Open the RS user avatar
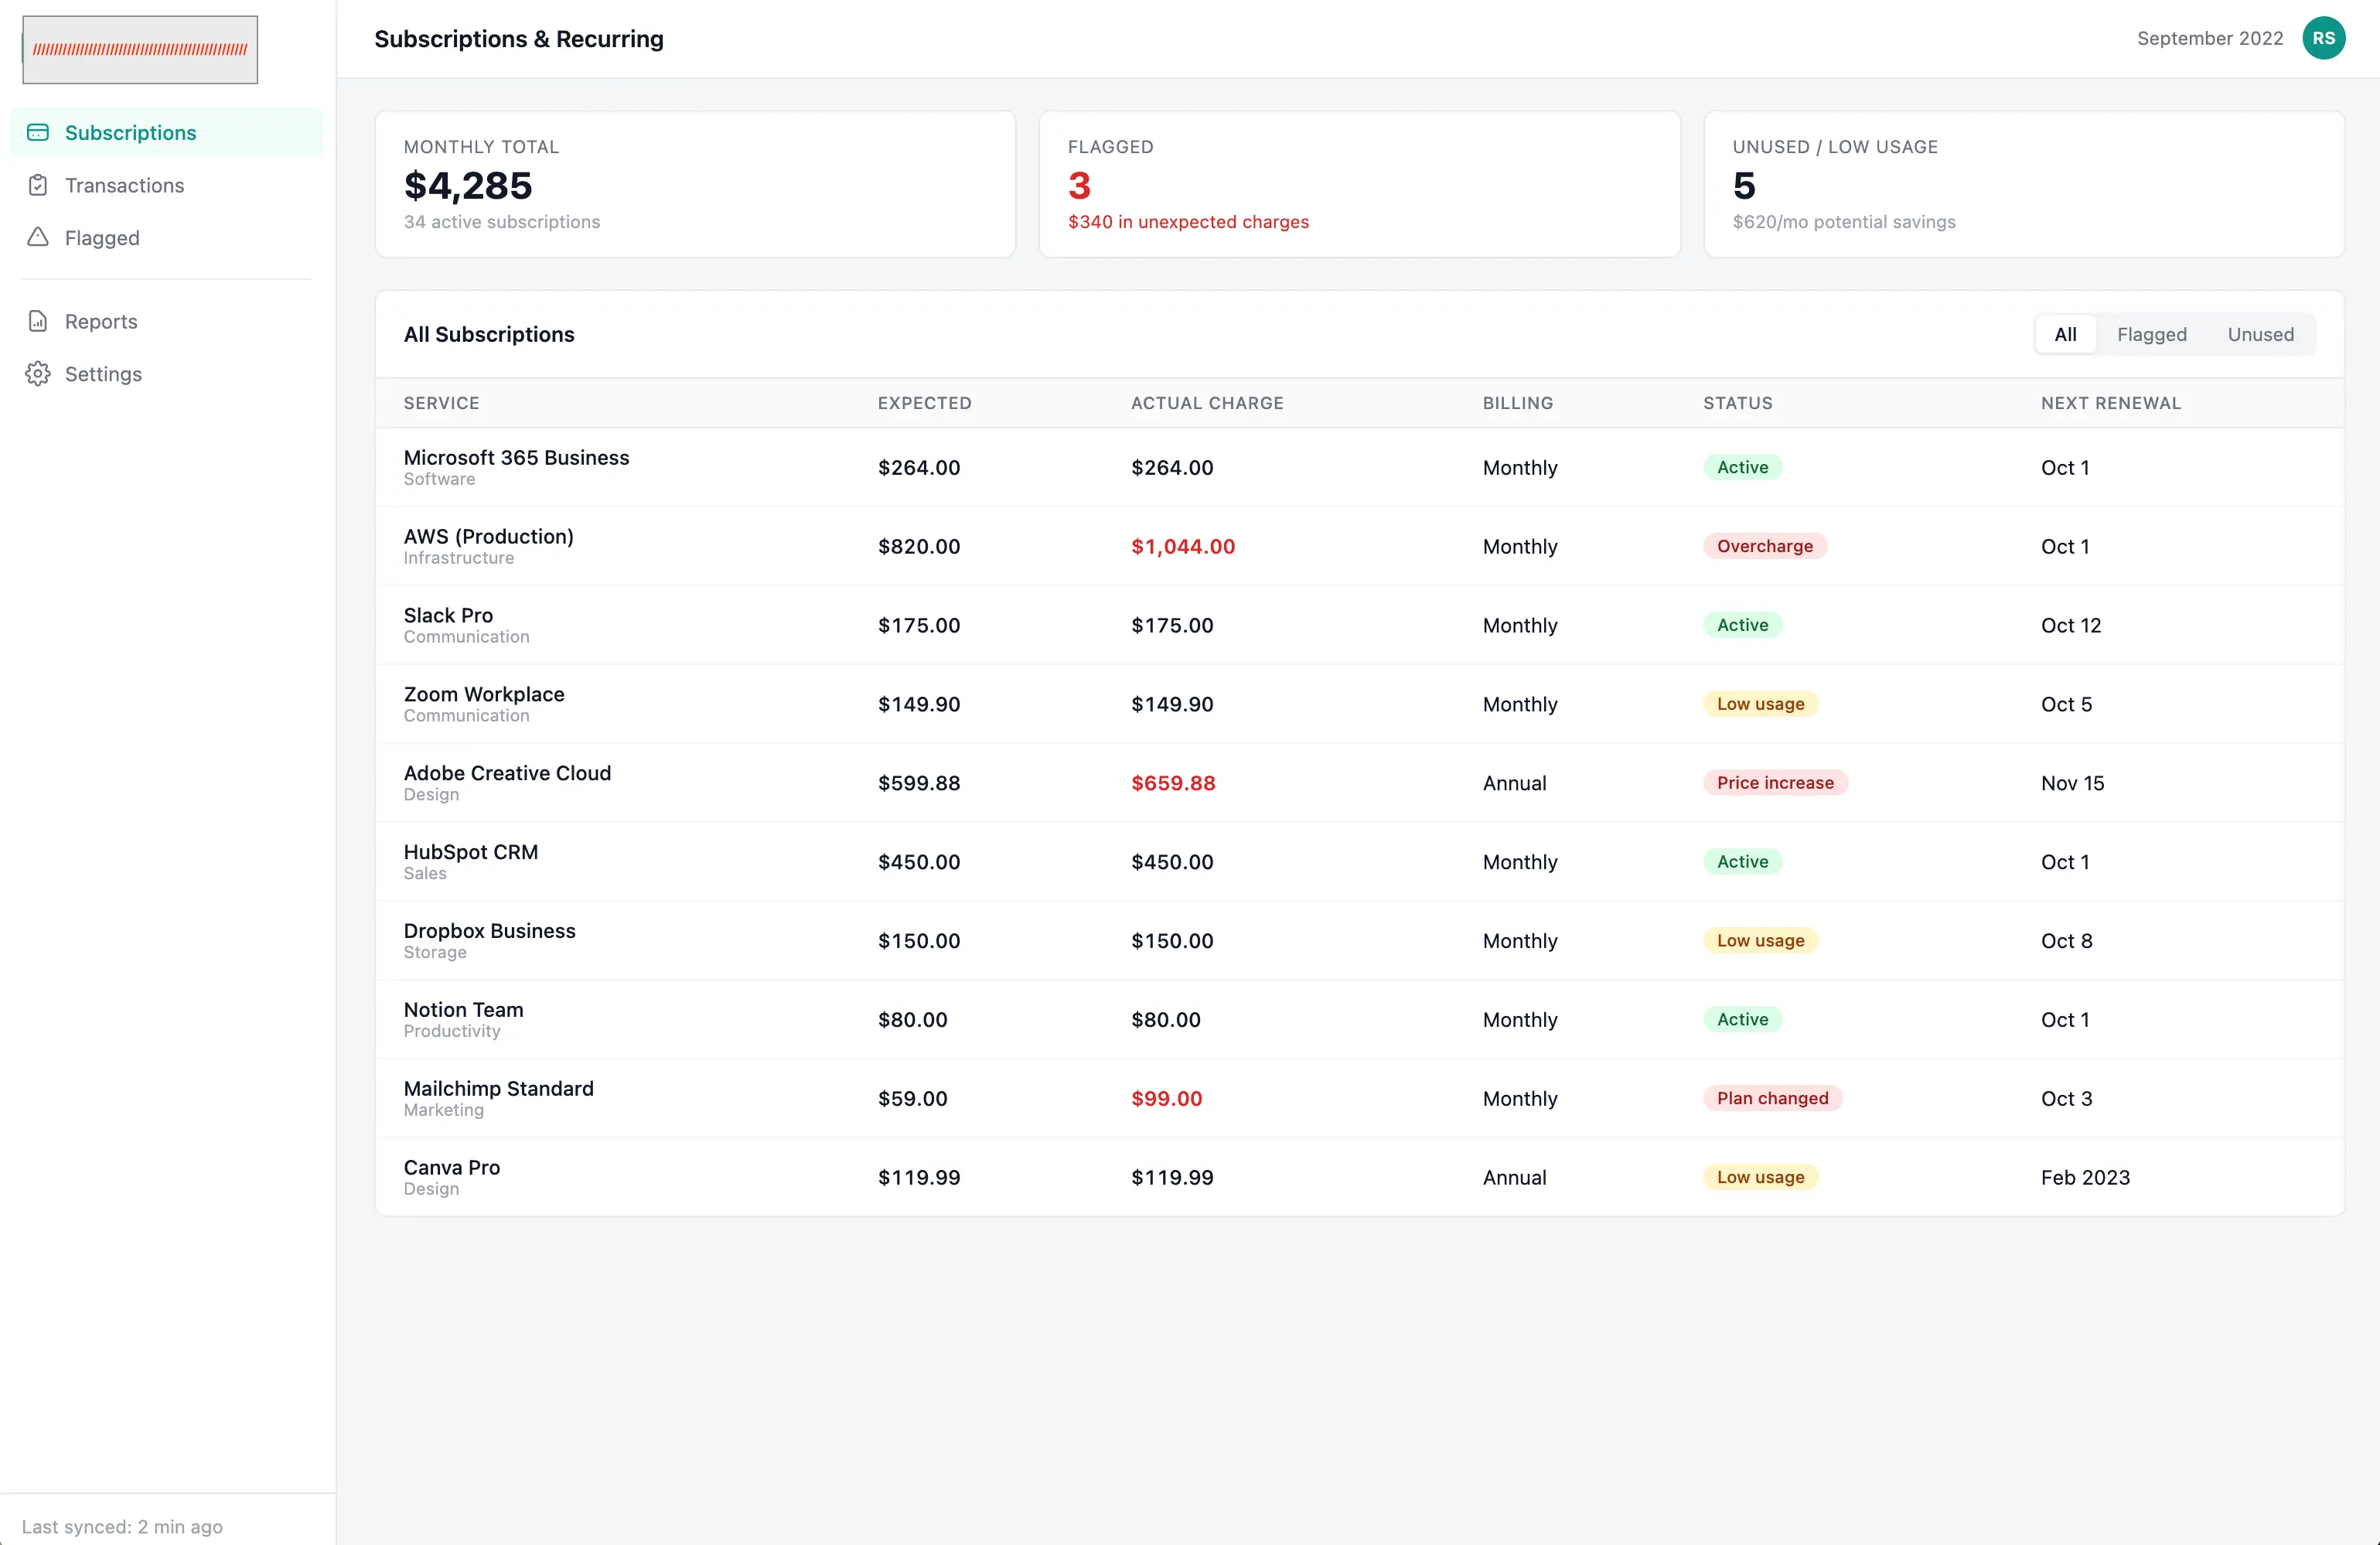Screen dimensions: 2380x1545 point(2323,38)
